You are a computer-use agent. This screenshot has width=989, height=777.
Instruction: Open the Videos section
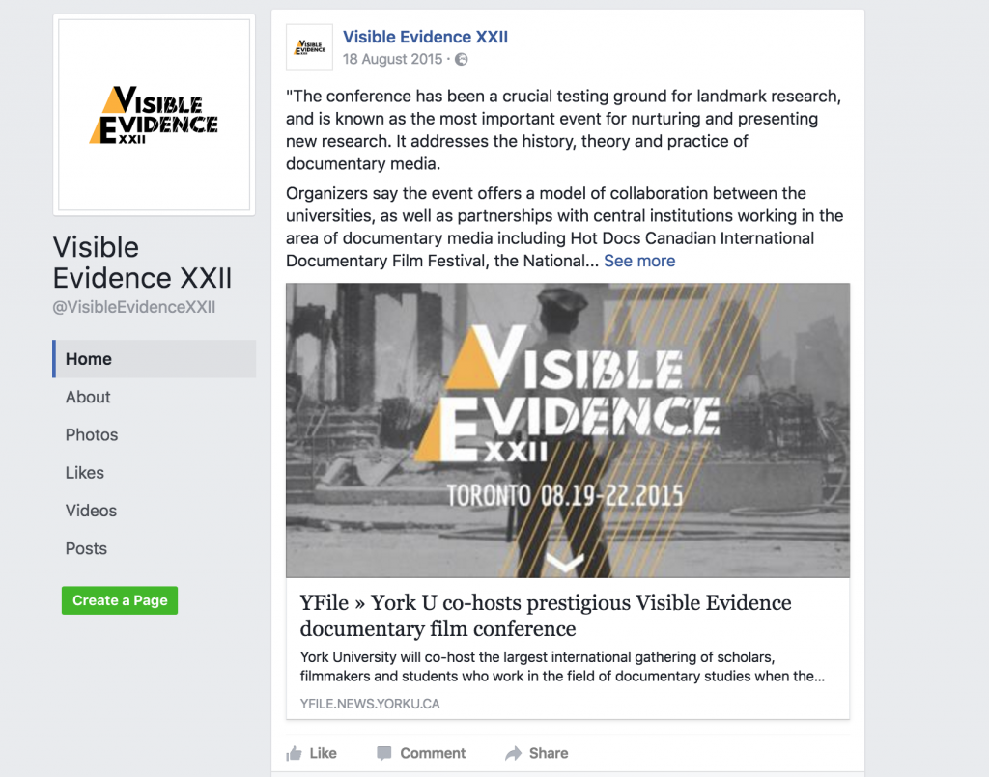(x=91, y=511)
